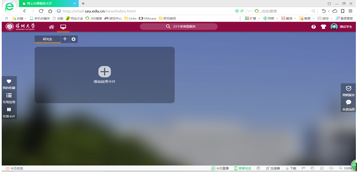The height and width of the screenshot is (173, 361).
Task: Open 网址大全 bookmark
Action: tap(74, 18)
